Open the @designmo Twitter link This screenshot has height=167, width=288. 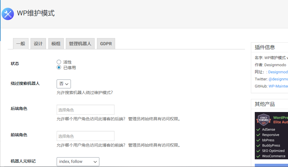tap(278, 79)
